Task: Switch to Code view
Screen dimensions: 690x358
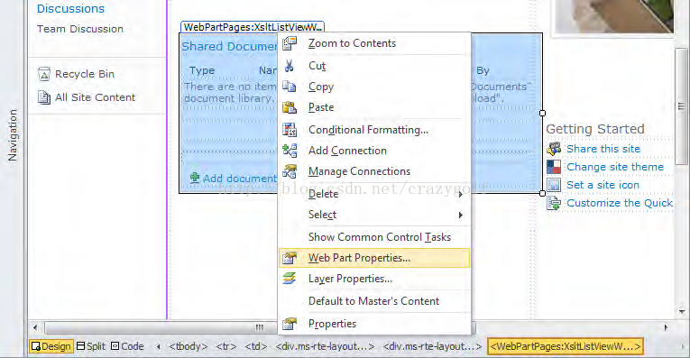Action: (x=127, y=346)
